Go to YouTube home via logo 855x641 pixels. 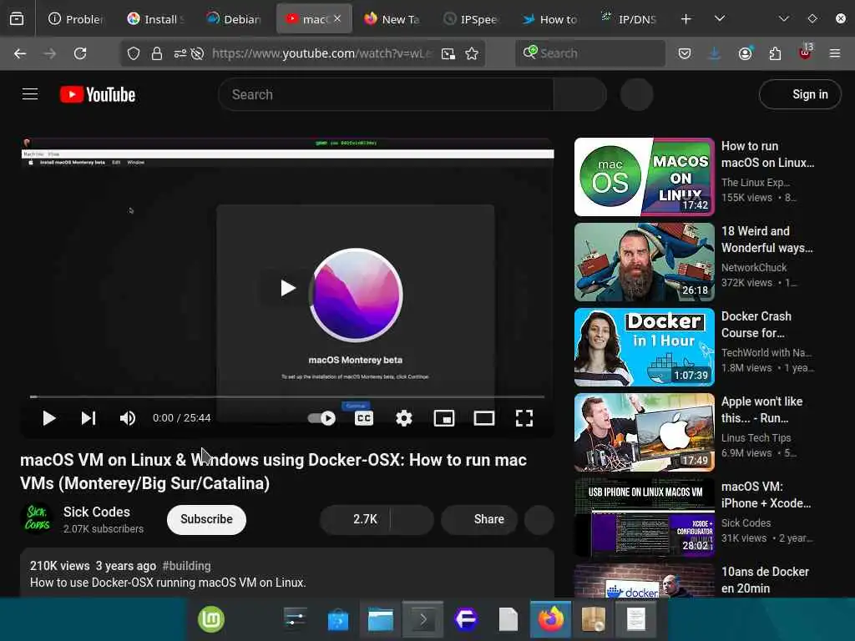[99, 94]
